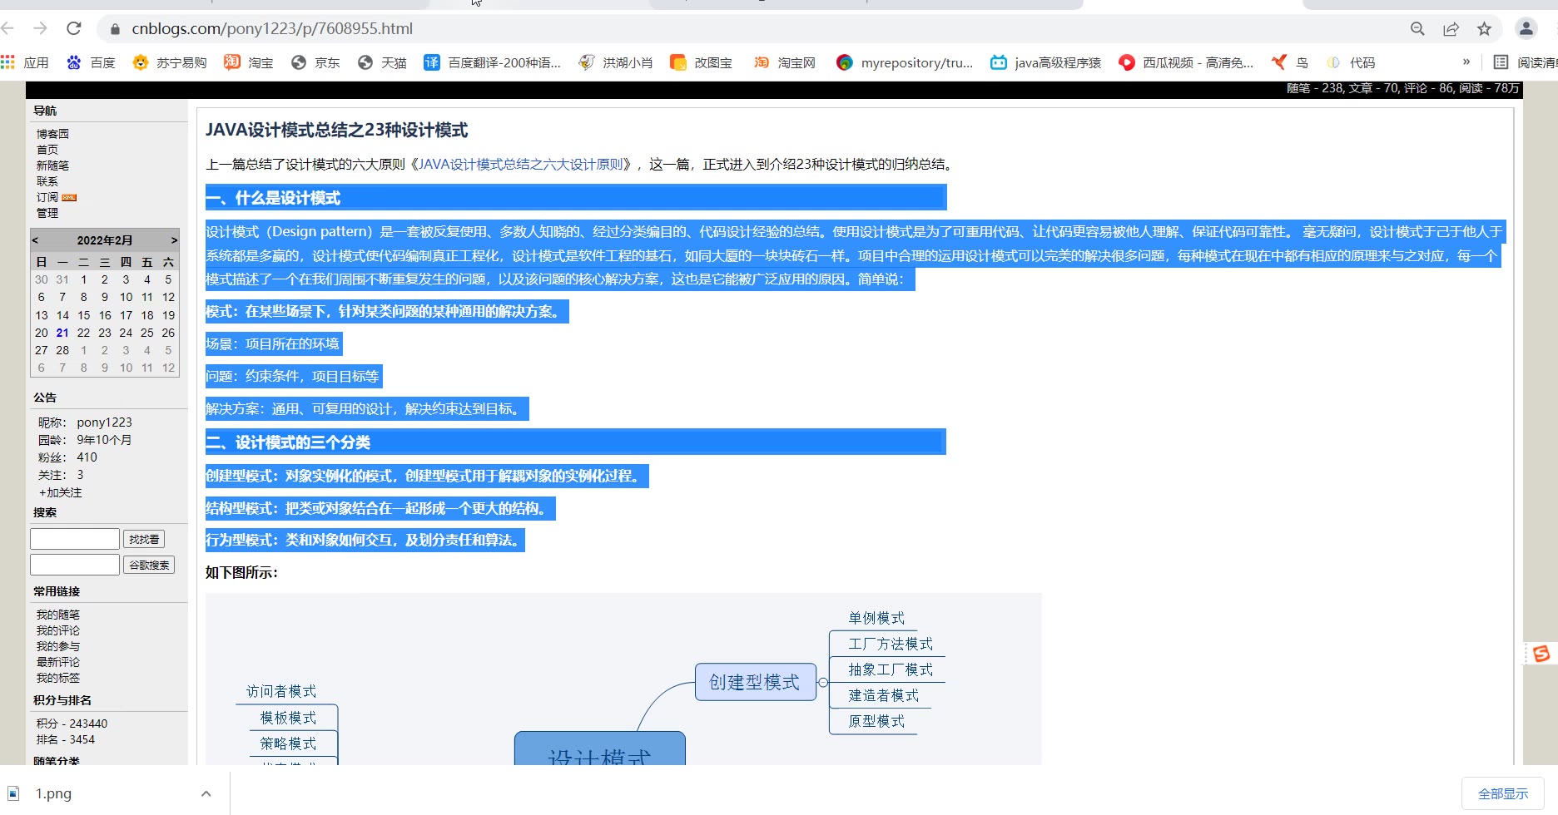This screenshot has height=815, width=1558.
Task: Open the 联系 navigation link
Action: click(47, 181)
